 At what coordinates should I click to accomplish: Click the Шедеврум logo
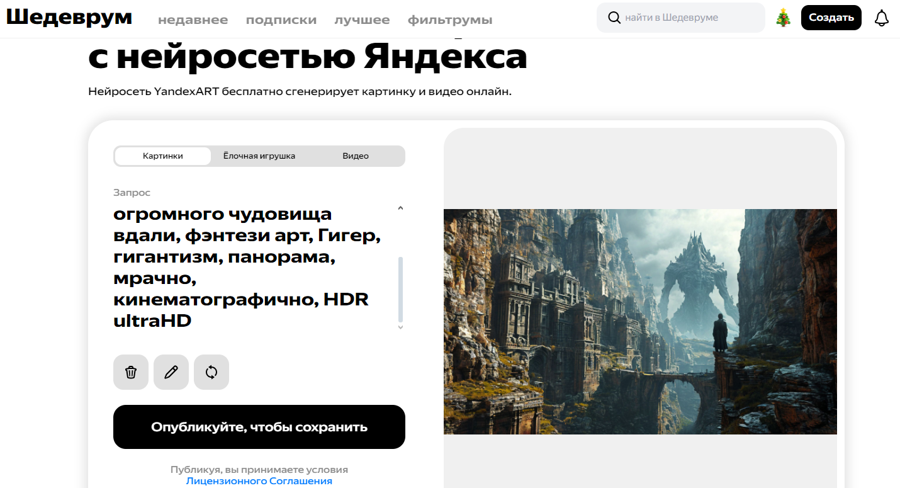click(x=69, y=18)
